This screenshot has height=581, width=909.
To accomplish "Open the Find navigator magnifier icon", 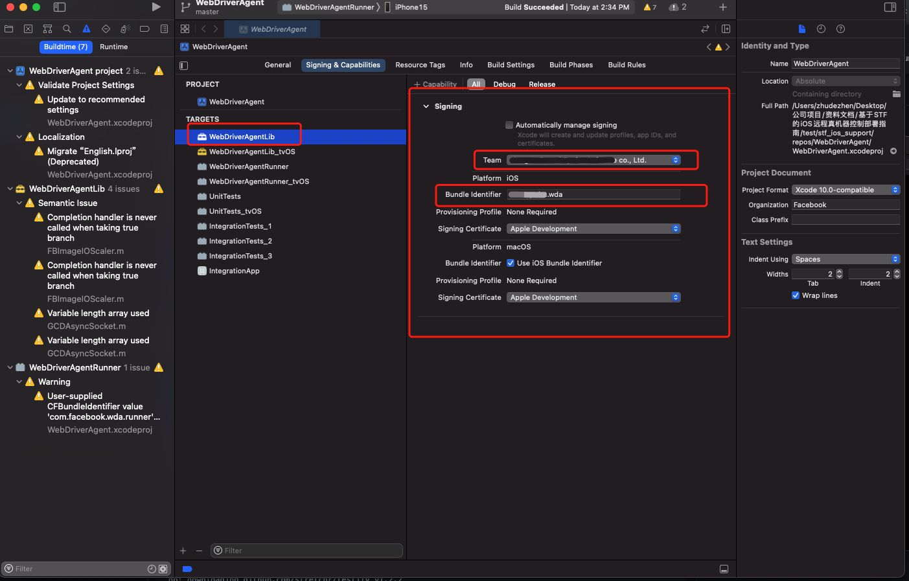I will pos(67,29).
